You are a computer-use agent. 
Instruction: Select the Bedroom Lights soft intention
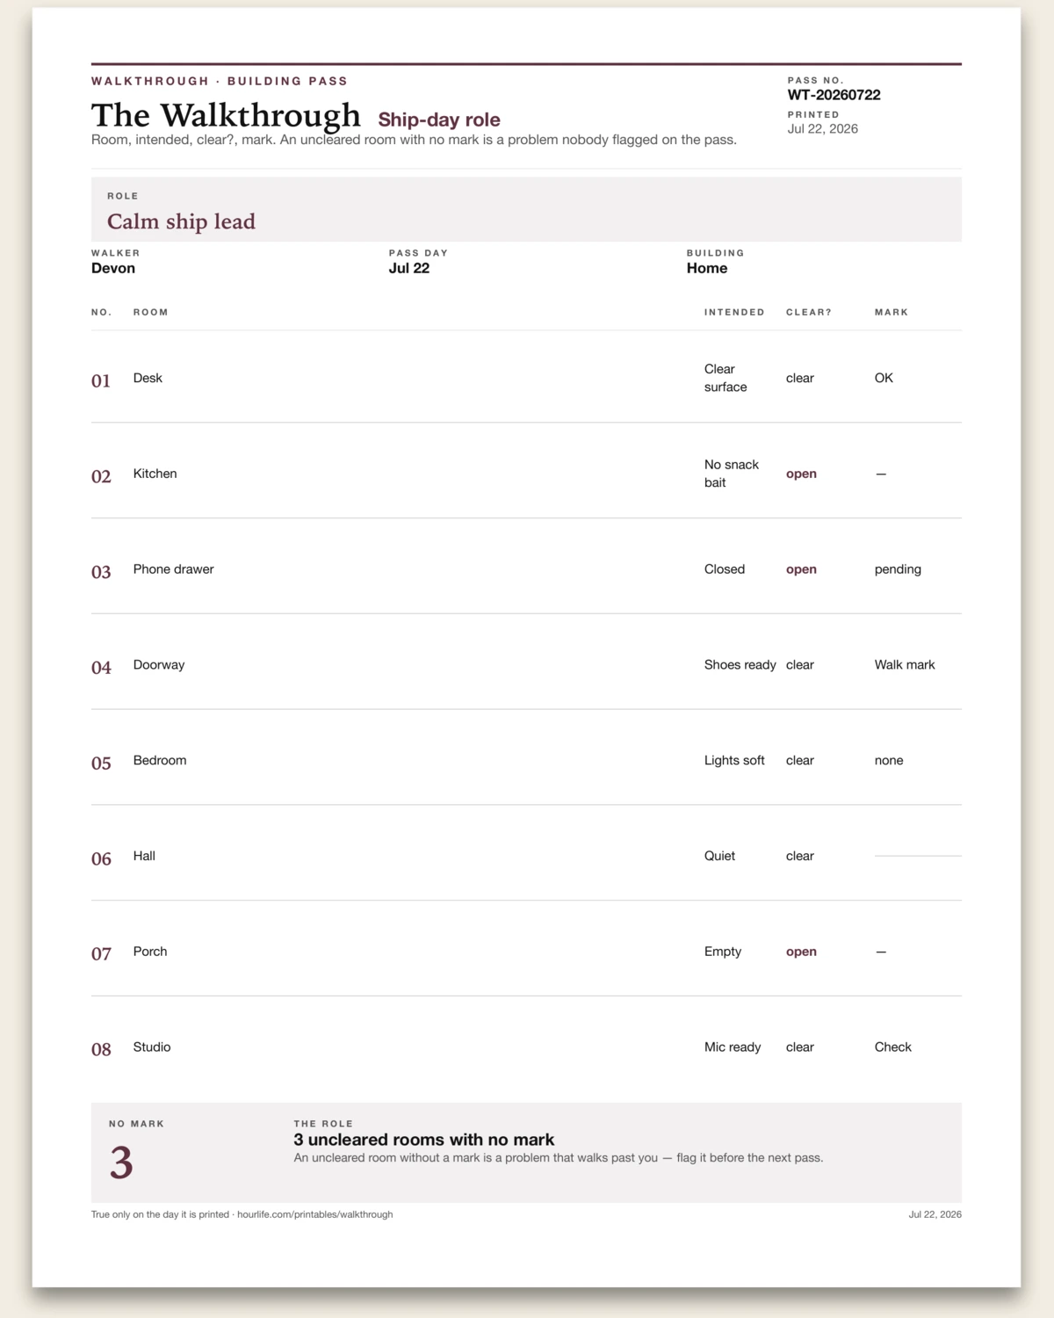[x=734, y=761]
